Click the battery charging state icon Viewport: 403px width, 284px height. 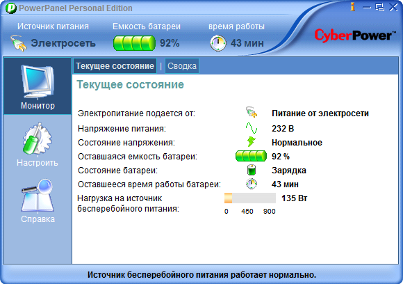[252, 171]
